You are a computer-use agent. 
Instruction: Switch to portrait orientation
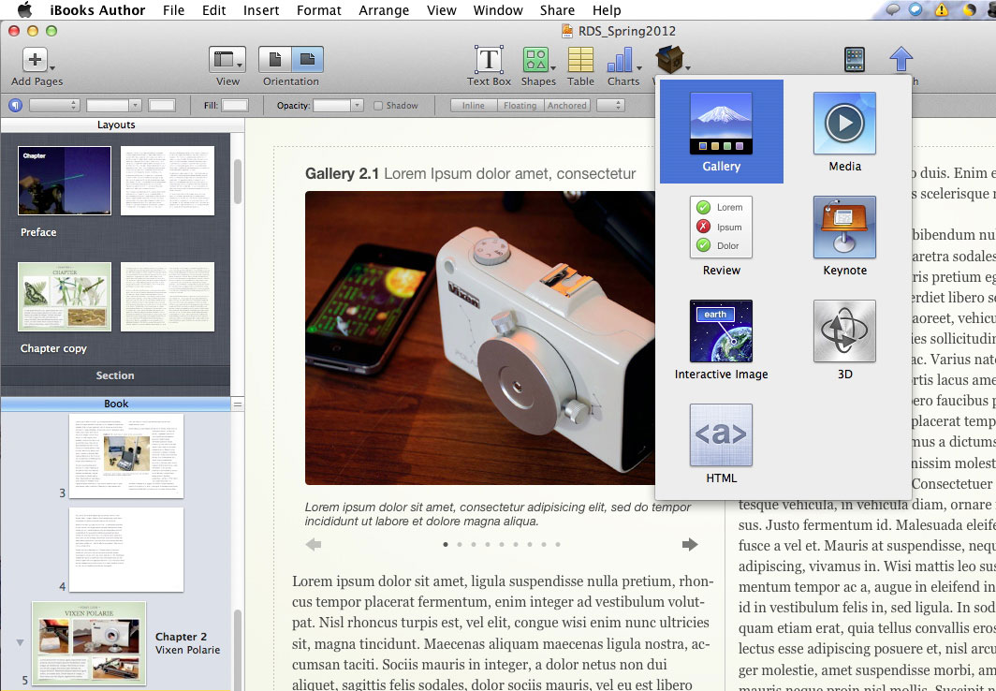coord(275,60)
